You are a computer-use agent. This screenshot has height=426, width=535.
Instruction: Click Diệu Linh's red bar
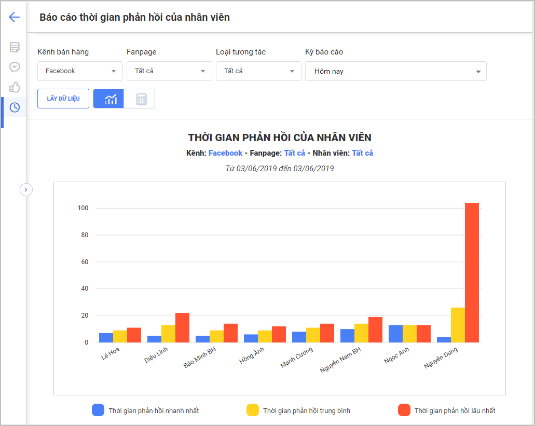(182, 327)
